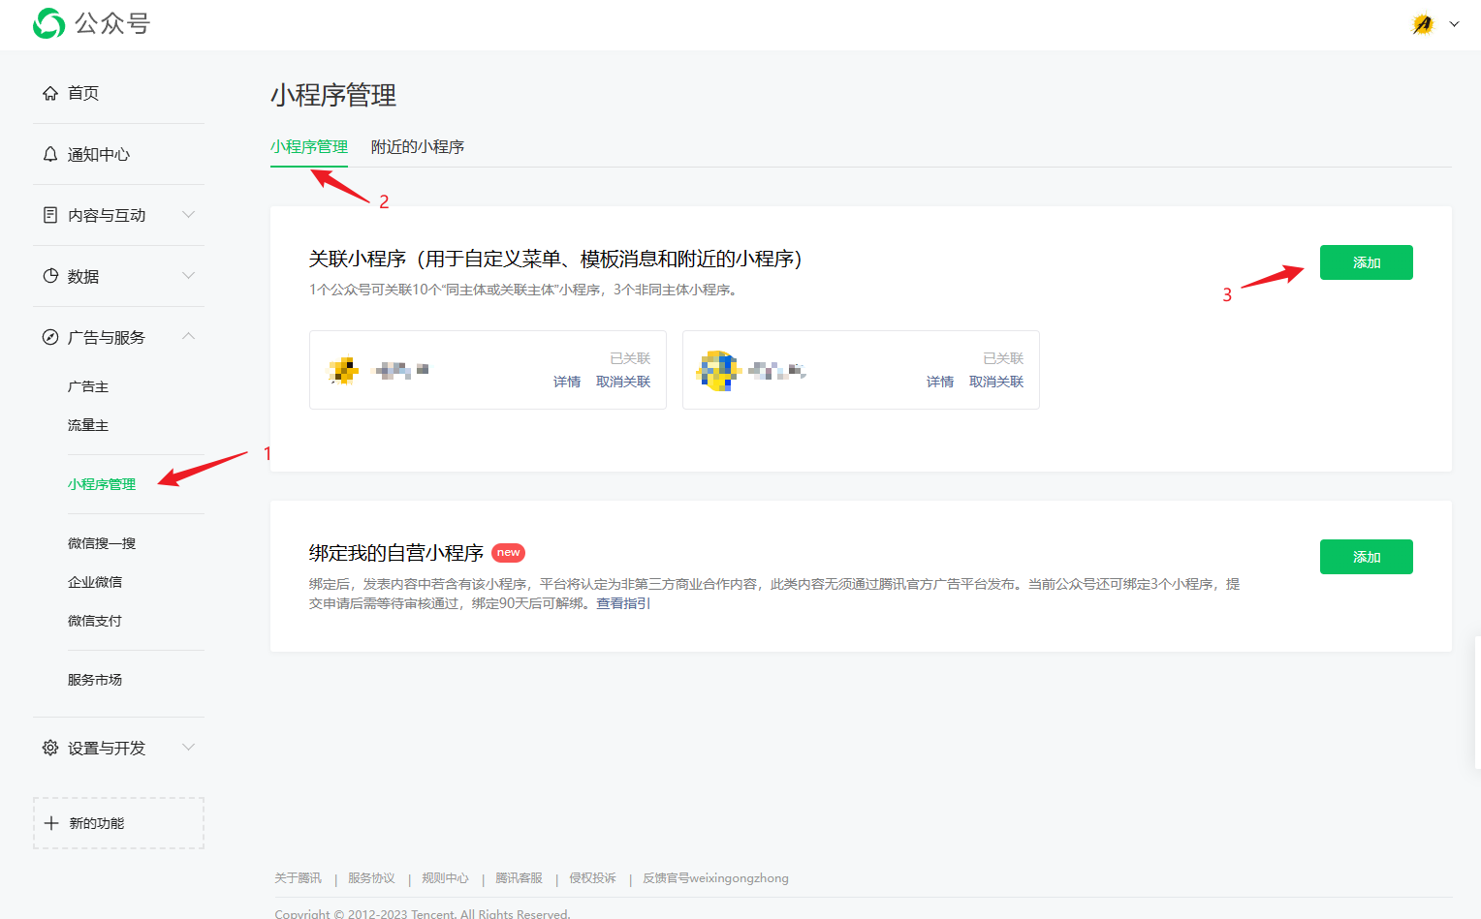Image resolution: width=1481 pixels, height=919 pixels.
Task: Open 微信搜一搜 in the sidebar
Action: click(102, 543)
